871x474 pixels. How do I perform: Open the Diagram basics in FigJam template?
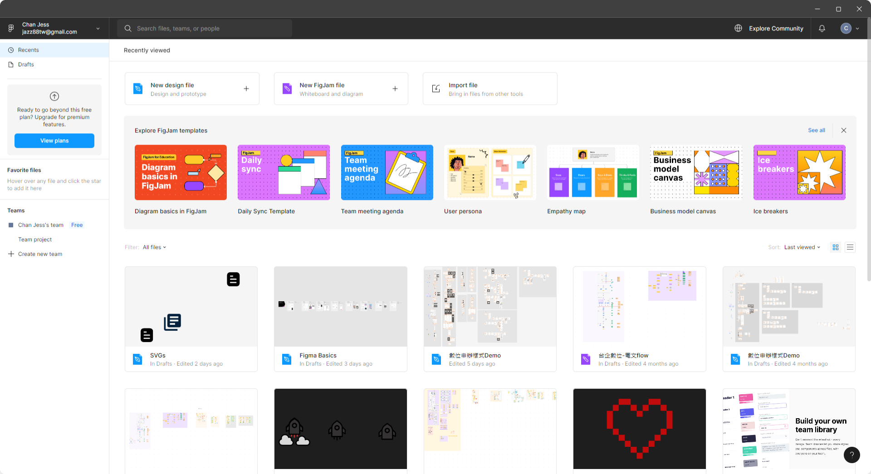181,172
